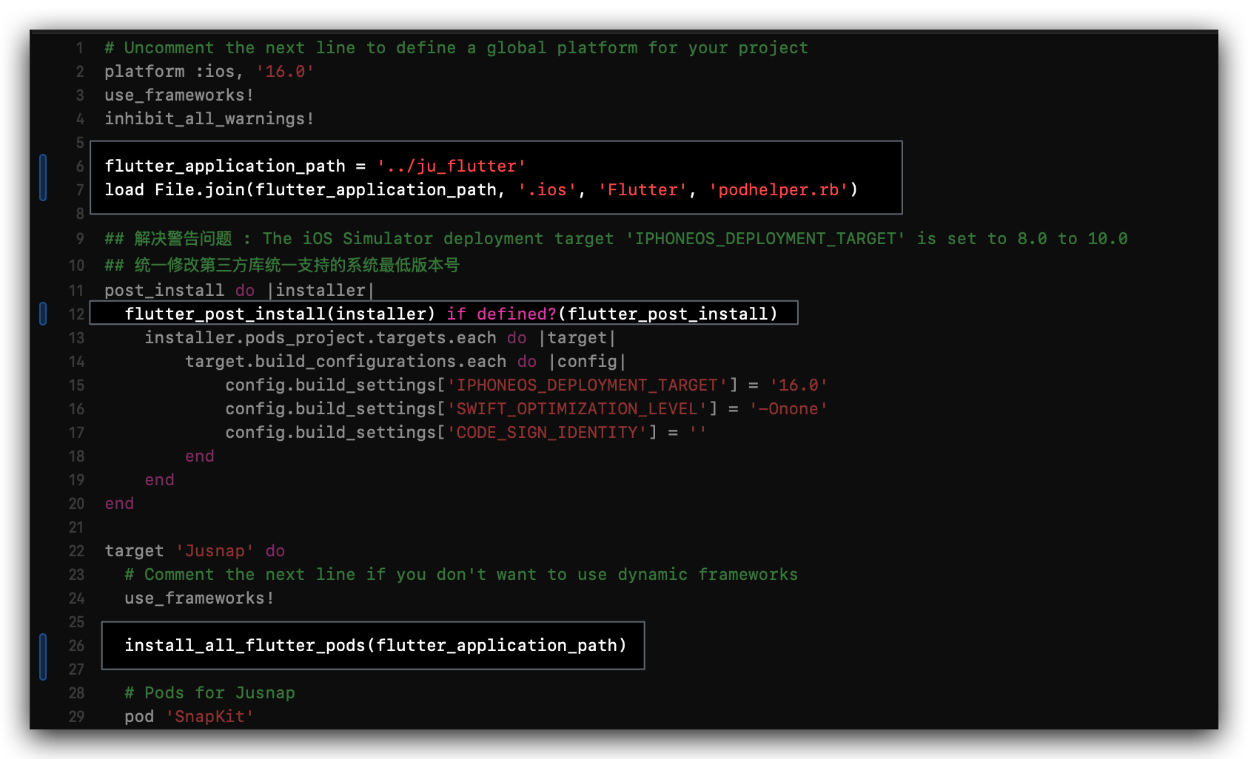Screen dimensions: 1248x759
Task: Click the post_install keyword on line 11
Action: click(164, 291)
